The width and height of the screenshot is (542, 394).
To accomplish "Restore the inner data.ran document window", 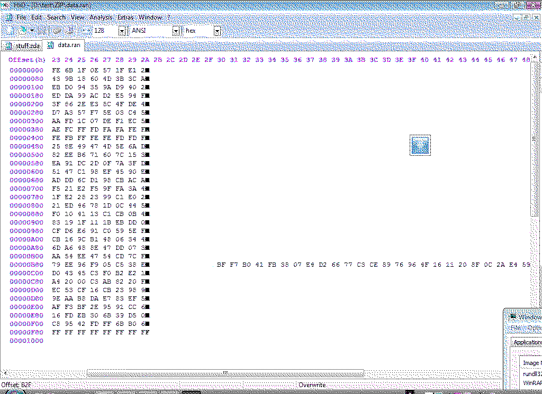I will click(526, 17).
